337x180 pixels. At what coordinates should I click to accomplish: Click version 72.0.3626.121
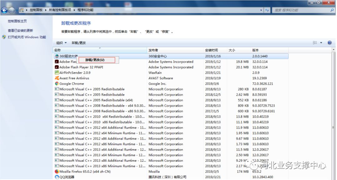coord(262,84)
